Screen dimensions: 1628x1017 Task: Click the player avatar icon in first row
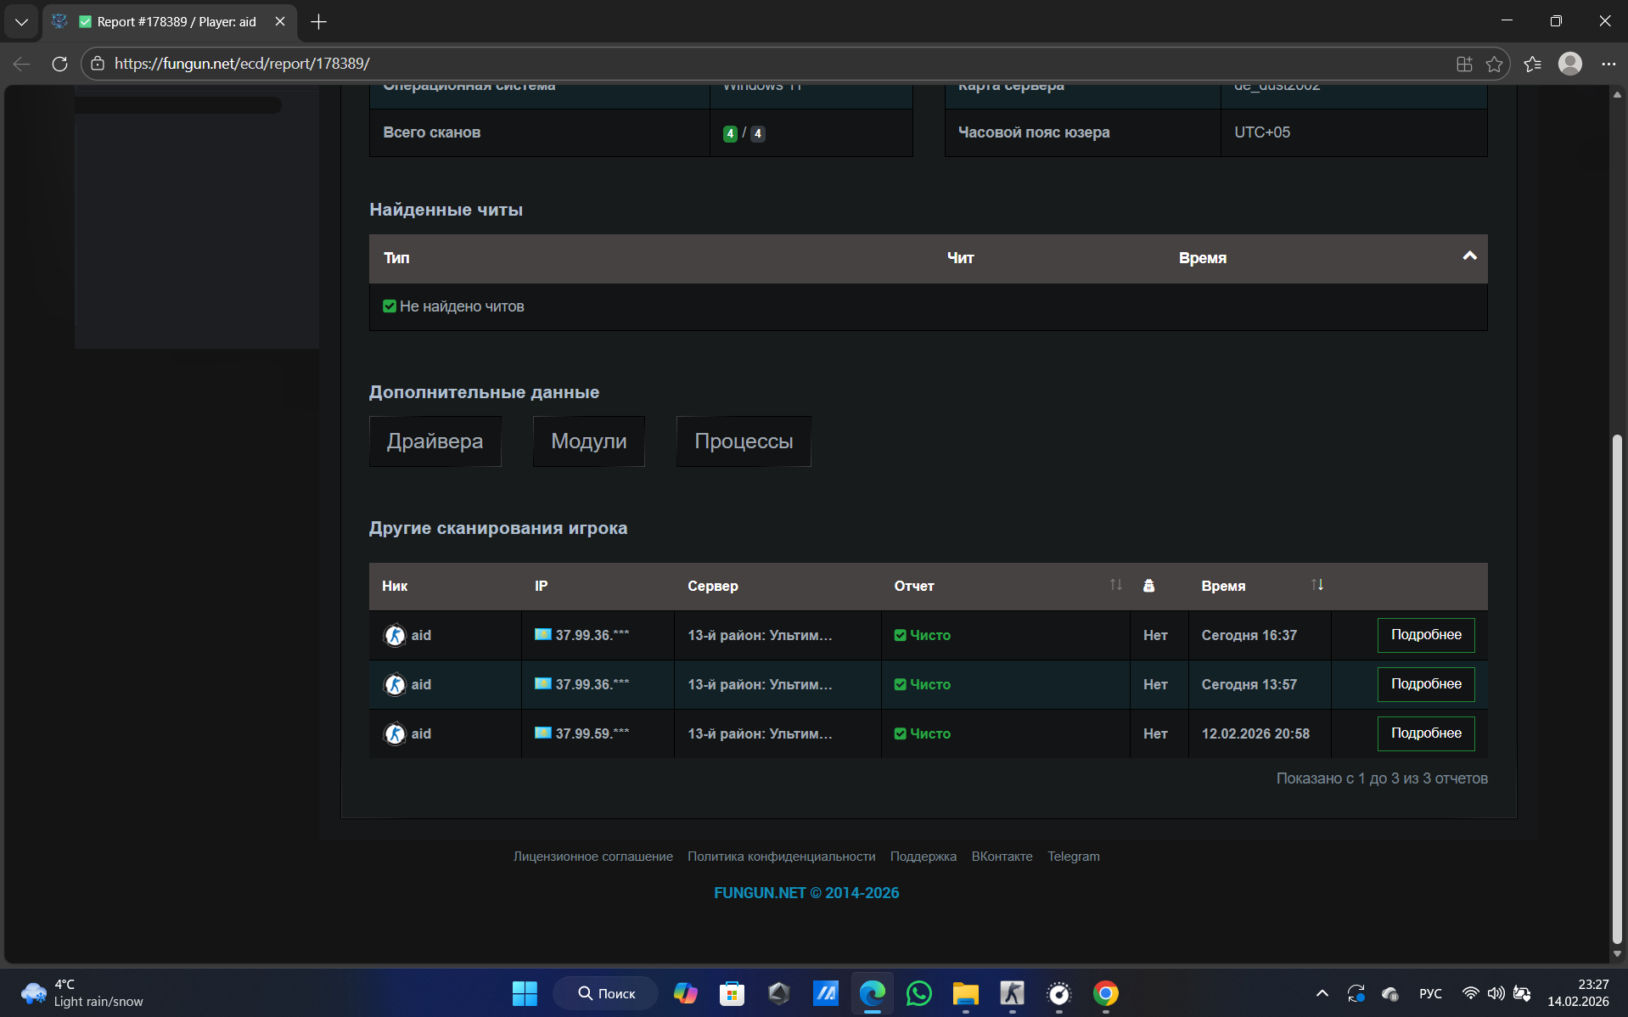coord(395,635)
